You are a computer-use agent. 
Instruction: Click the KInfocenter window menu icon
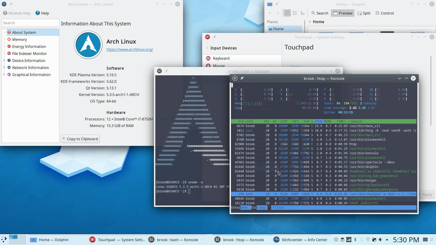tap(4, 4)
